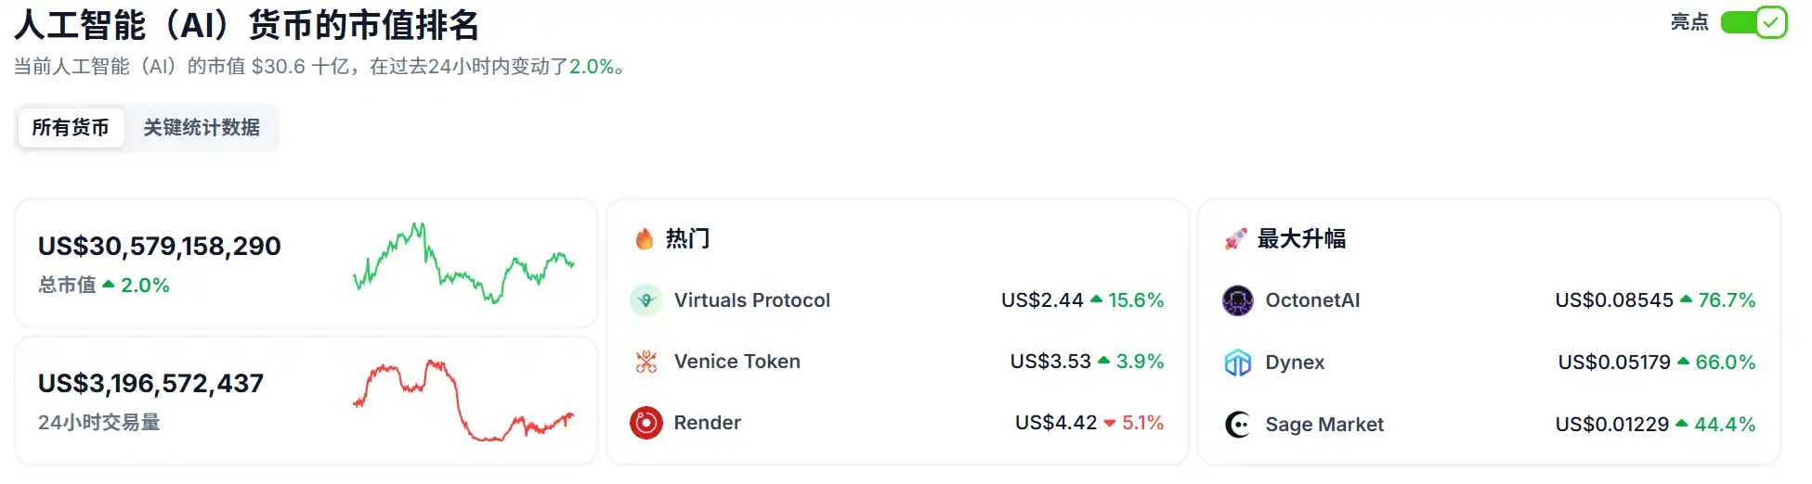Click the 热门 trending heading
Screen dimensions: 1812x484
(687, 239)
